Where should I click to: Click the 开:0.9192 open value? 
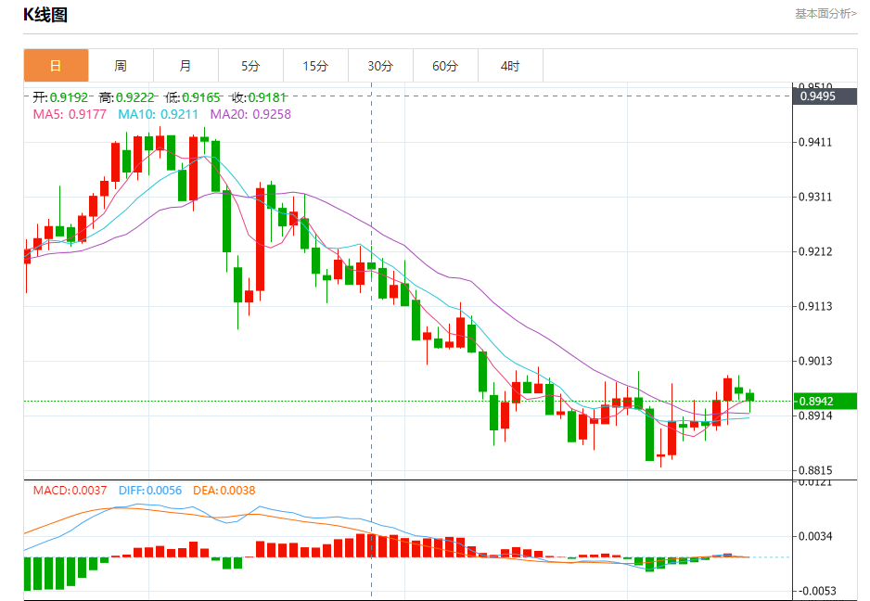[60, 97]
